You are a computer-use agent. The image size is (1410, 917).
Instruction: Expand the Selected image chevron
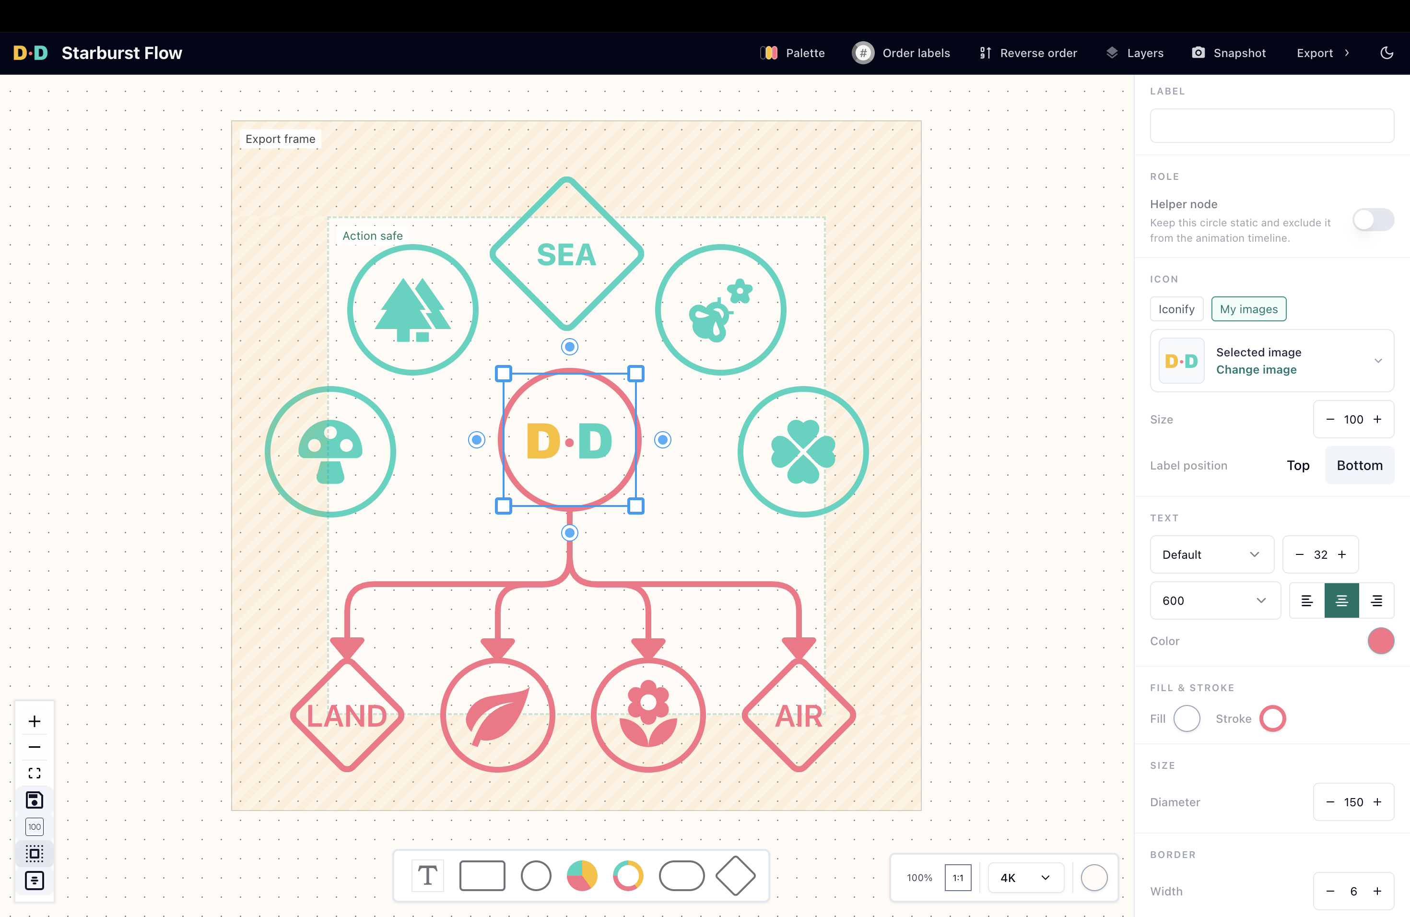click(1378, 361)
